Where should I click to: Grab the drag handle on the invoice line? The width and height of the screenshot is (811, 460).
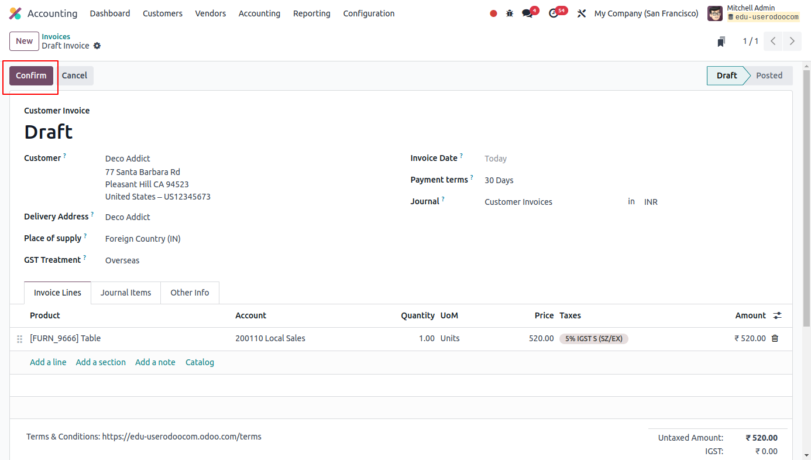[19, 338]
